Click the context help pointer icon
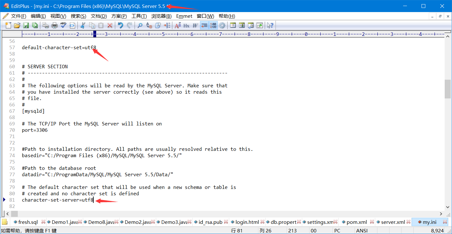Screen dimensions: 452x234 270,25
